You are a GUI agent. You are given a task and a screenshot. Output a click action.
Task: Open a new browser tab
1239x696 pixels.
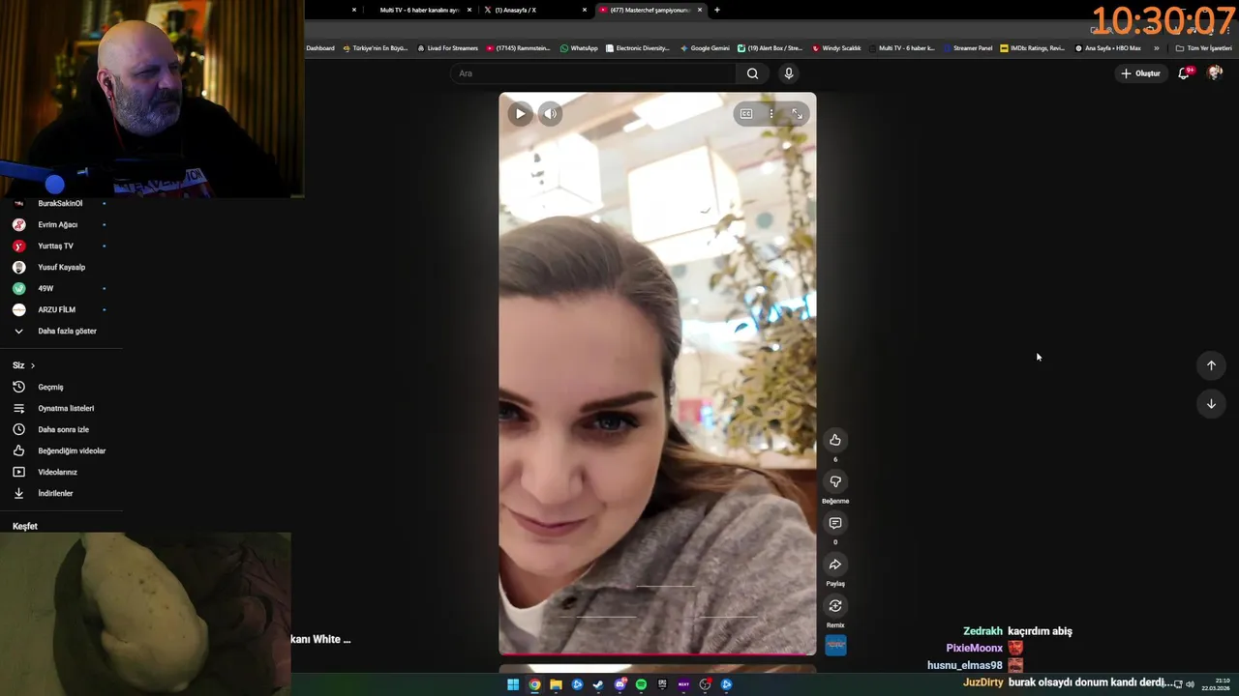click(x=717, y=10)
